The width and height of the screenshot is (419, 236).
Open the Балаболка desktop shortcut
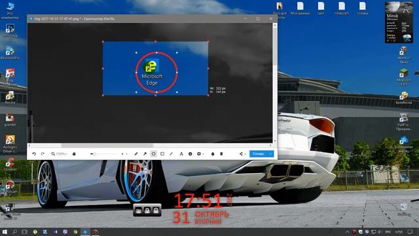point(403,98)
